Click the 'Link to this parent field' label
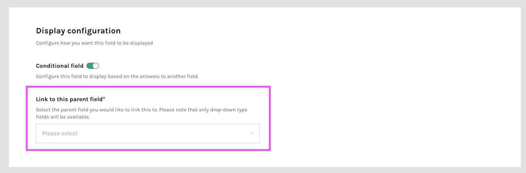This screenshot has height=173, width=526. tap(69, 99)
